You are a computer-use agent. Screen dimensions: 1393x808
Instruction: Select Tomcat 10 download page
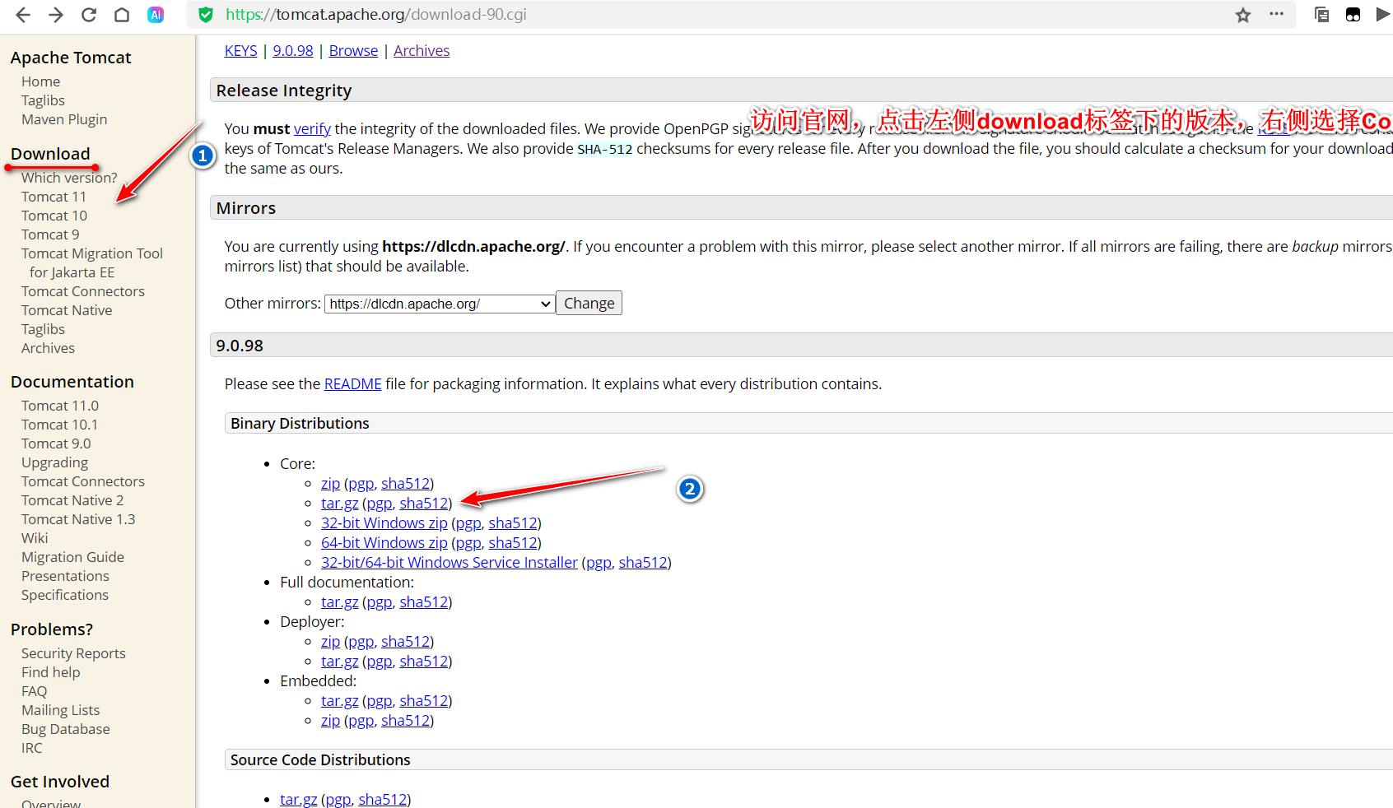coord(54,216)
